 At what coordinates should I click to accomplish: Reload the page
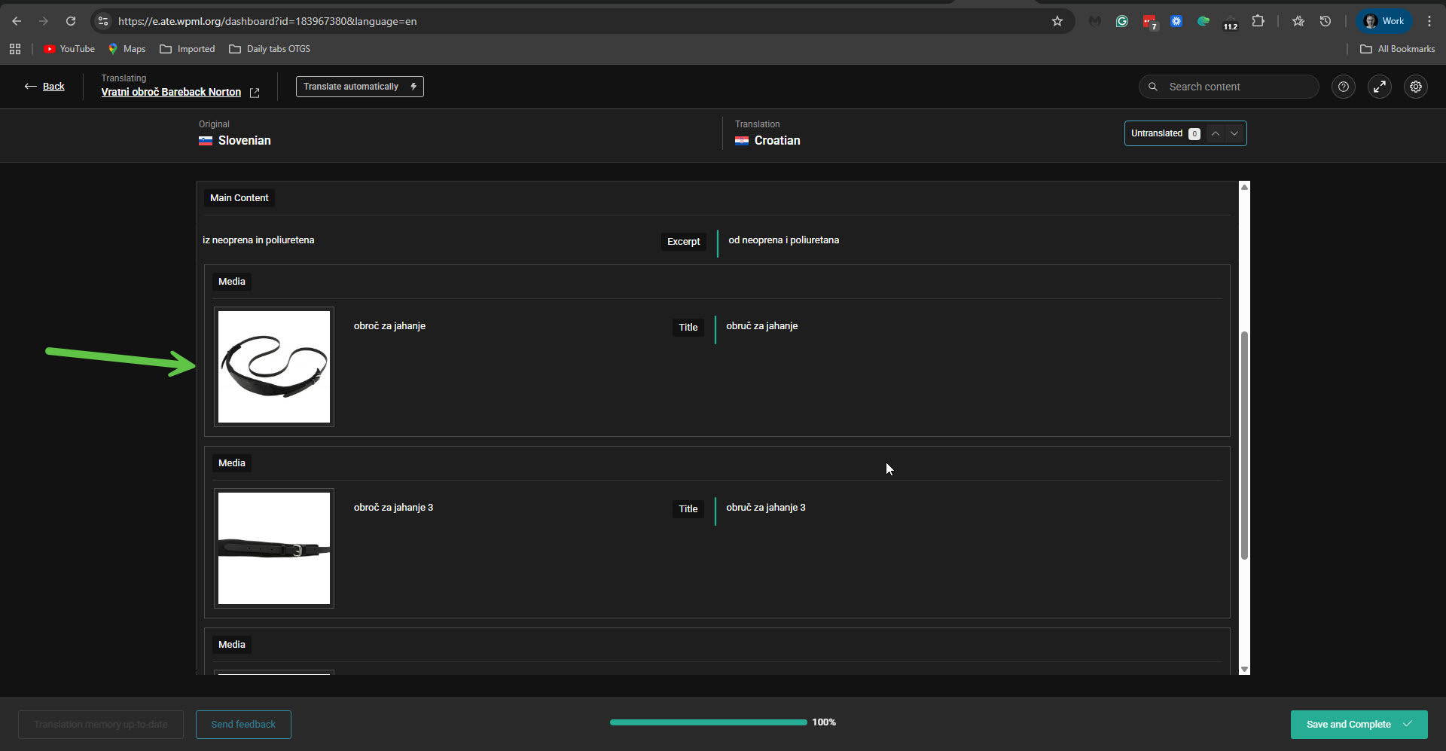click(x=71, y=21)
